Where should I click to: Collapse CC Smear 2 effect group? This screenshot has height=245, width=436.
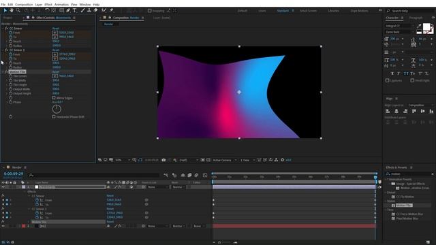pyautogui.click(x=3, y=50)
